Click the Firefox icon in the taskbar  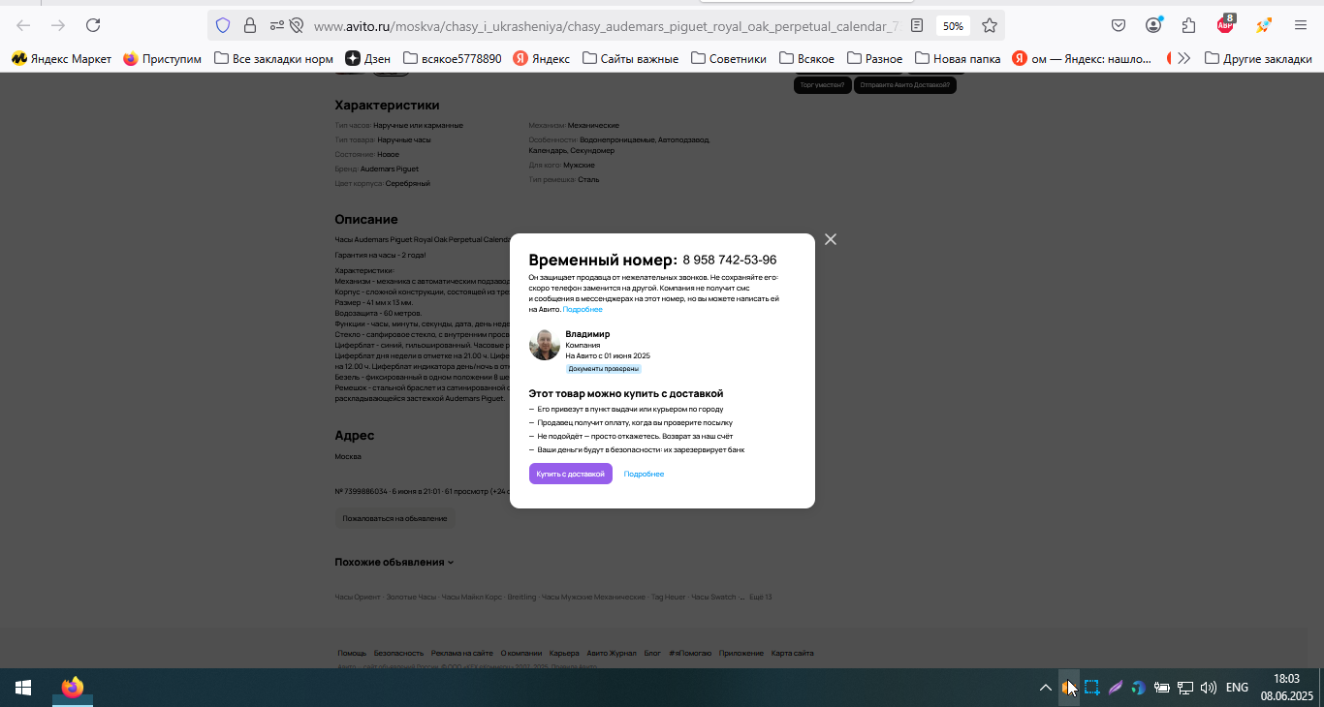[72, 688]
